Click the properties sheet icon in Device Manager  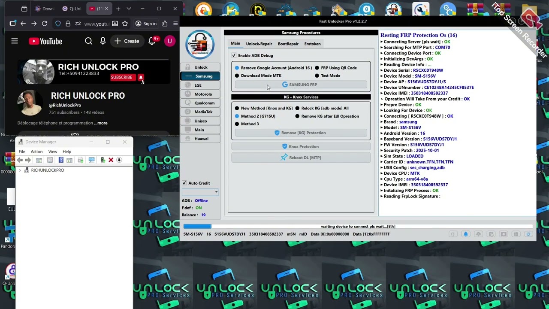(x=50, y=160)
